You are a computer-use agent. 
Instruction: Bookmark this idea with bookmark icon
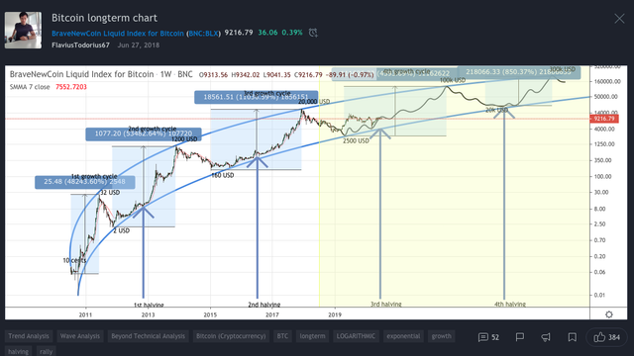pos(572,337)
